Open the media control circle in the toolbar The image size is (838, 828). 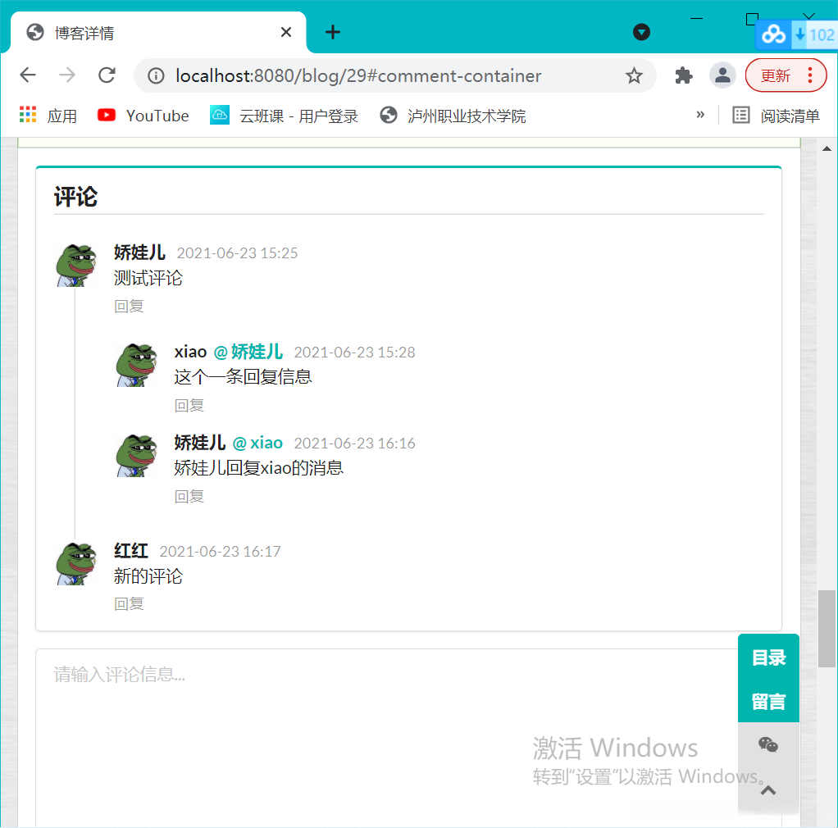tap(641, 32)
